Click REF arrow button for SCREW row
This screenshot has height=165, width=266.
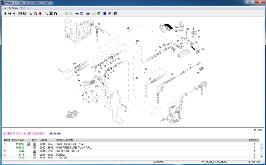34,155
